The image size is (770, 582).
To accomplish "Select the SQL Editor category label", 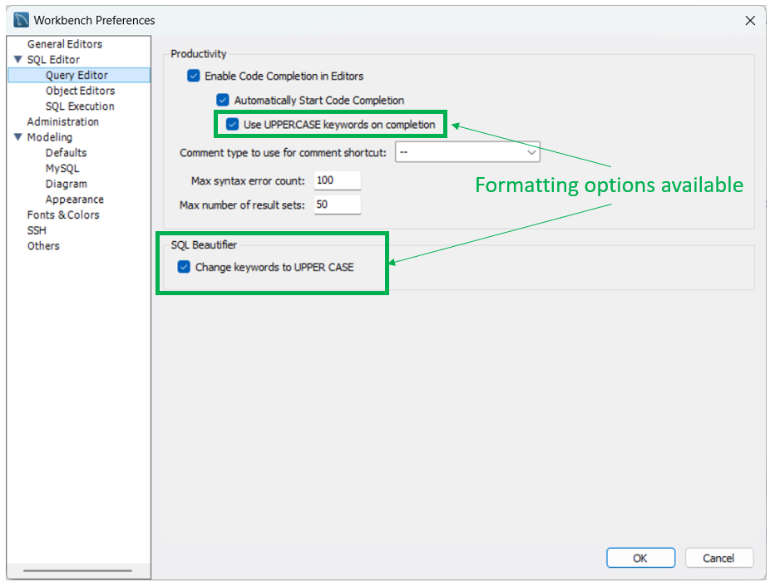I will coord(53,59).
